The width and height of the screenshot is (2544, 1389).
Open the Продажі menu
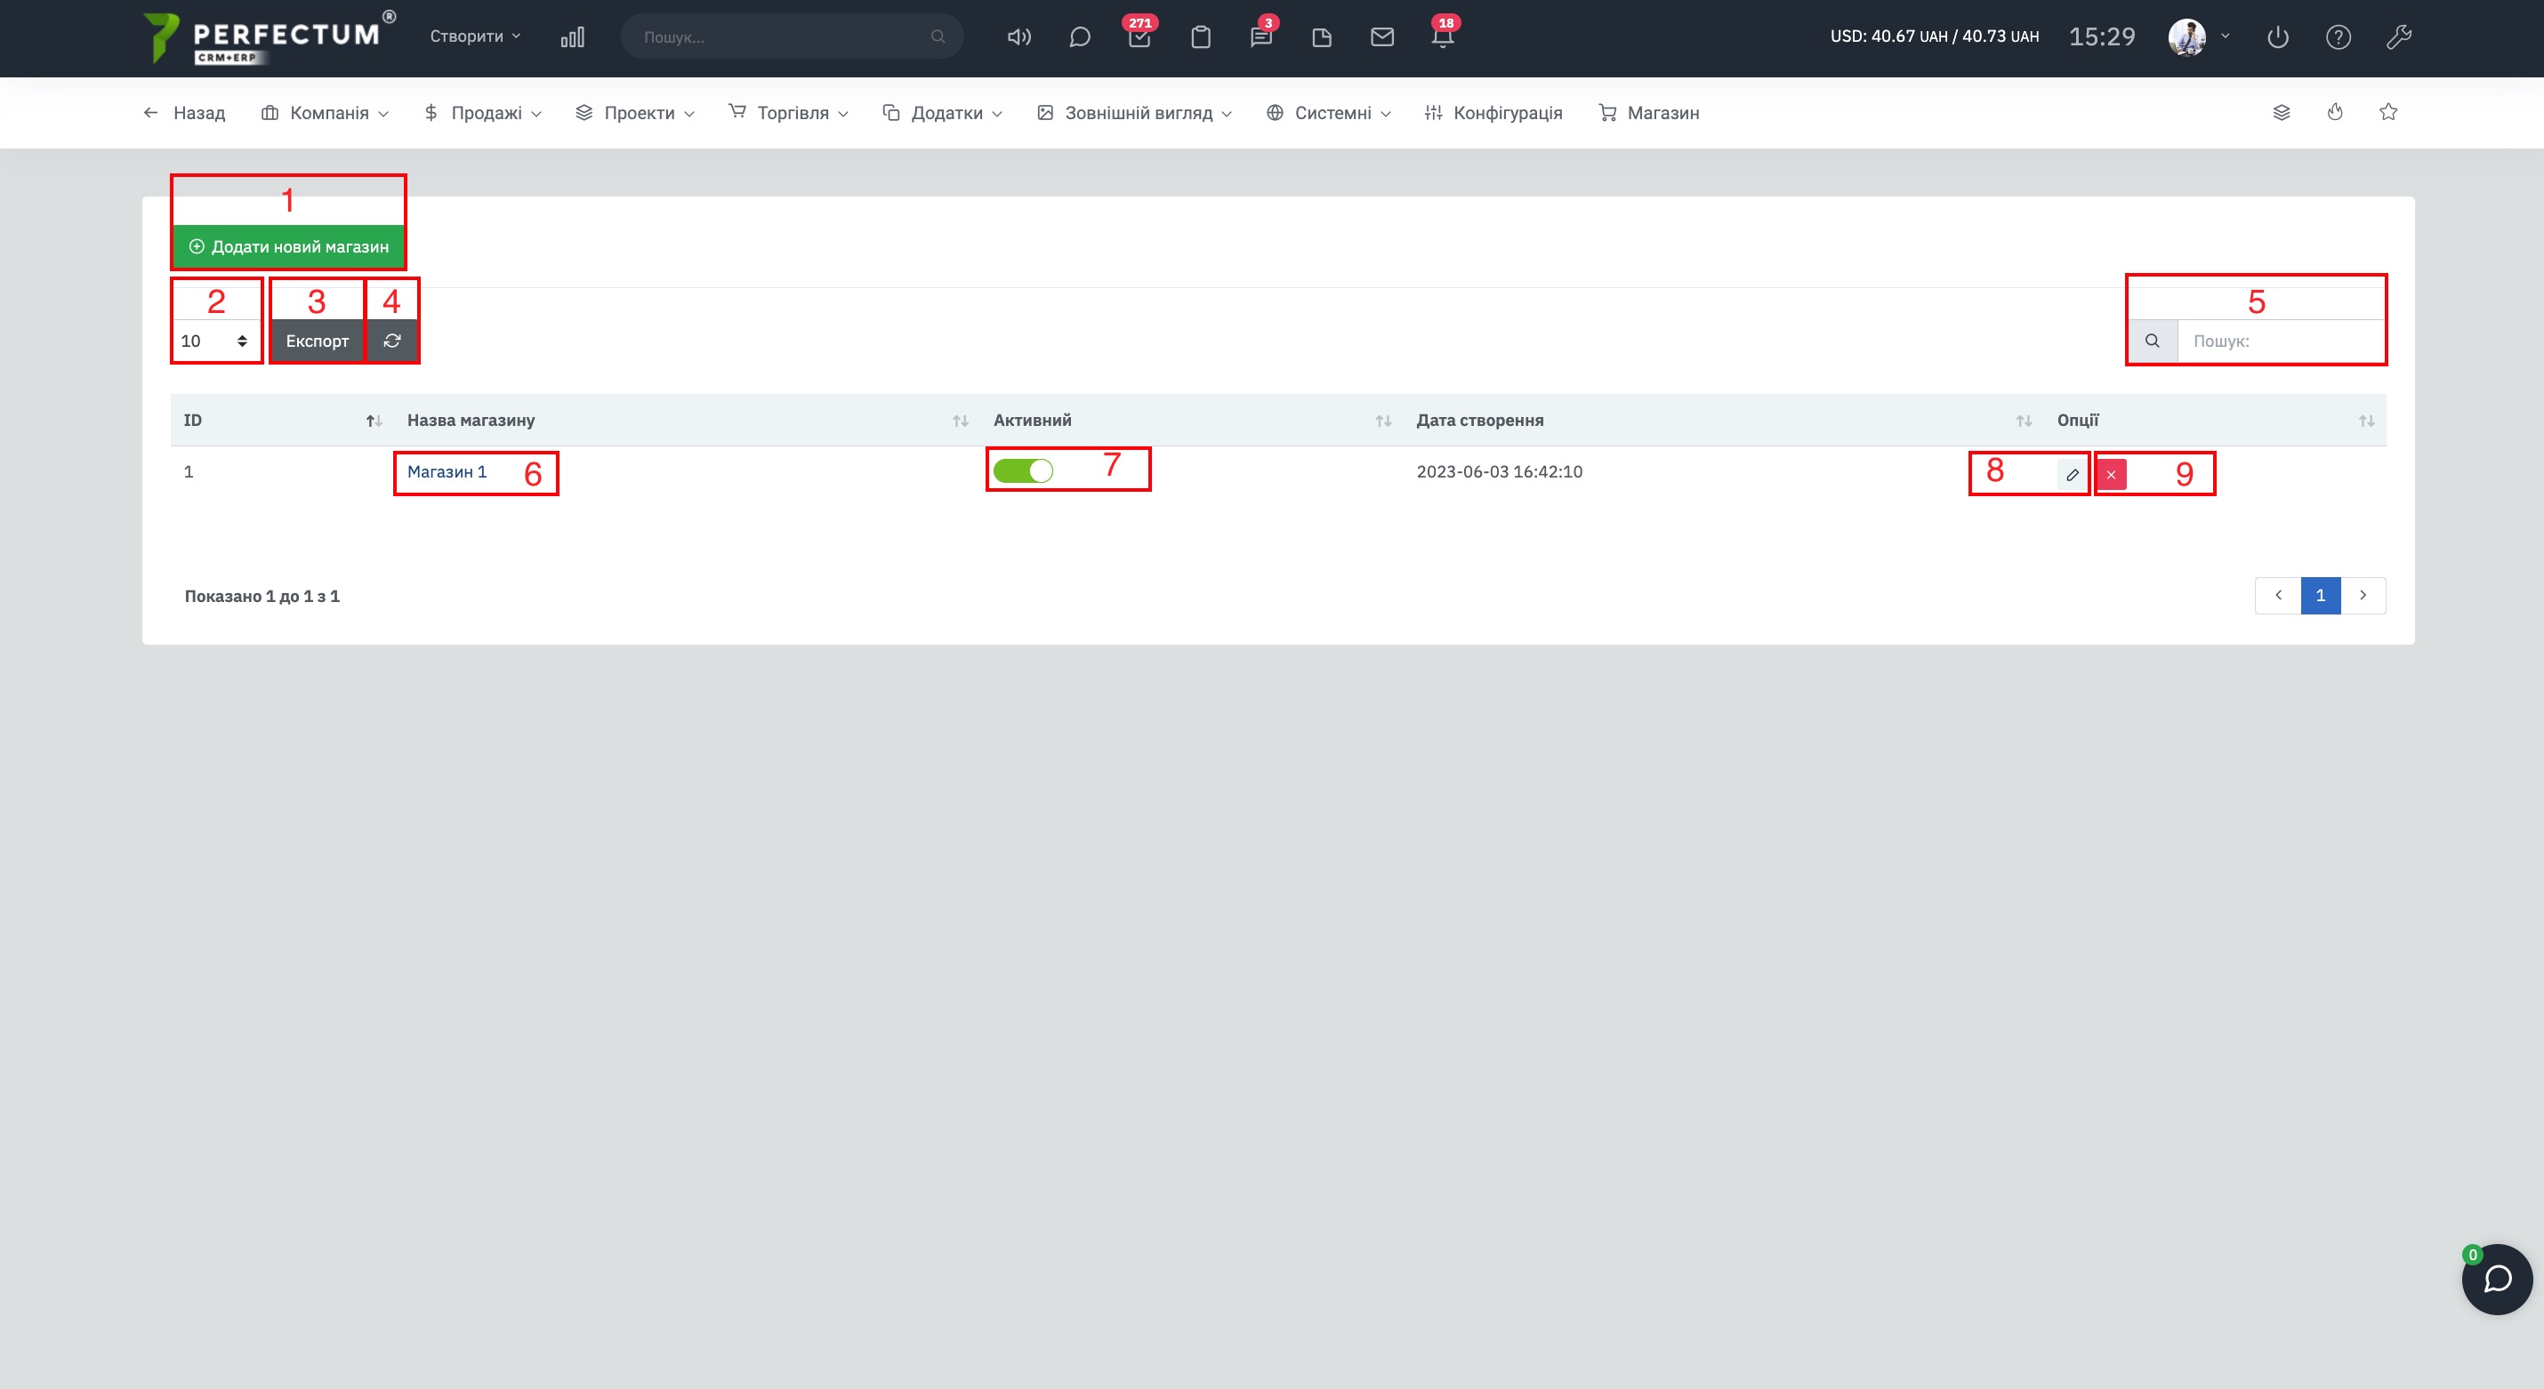[483, 113]
